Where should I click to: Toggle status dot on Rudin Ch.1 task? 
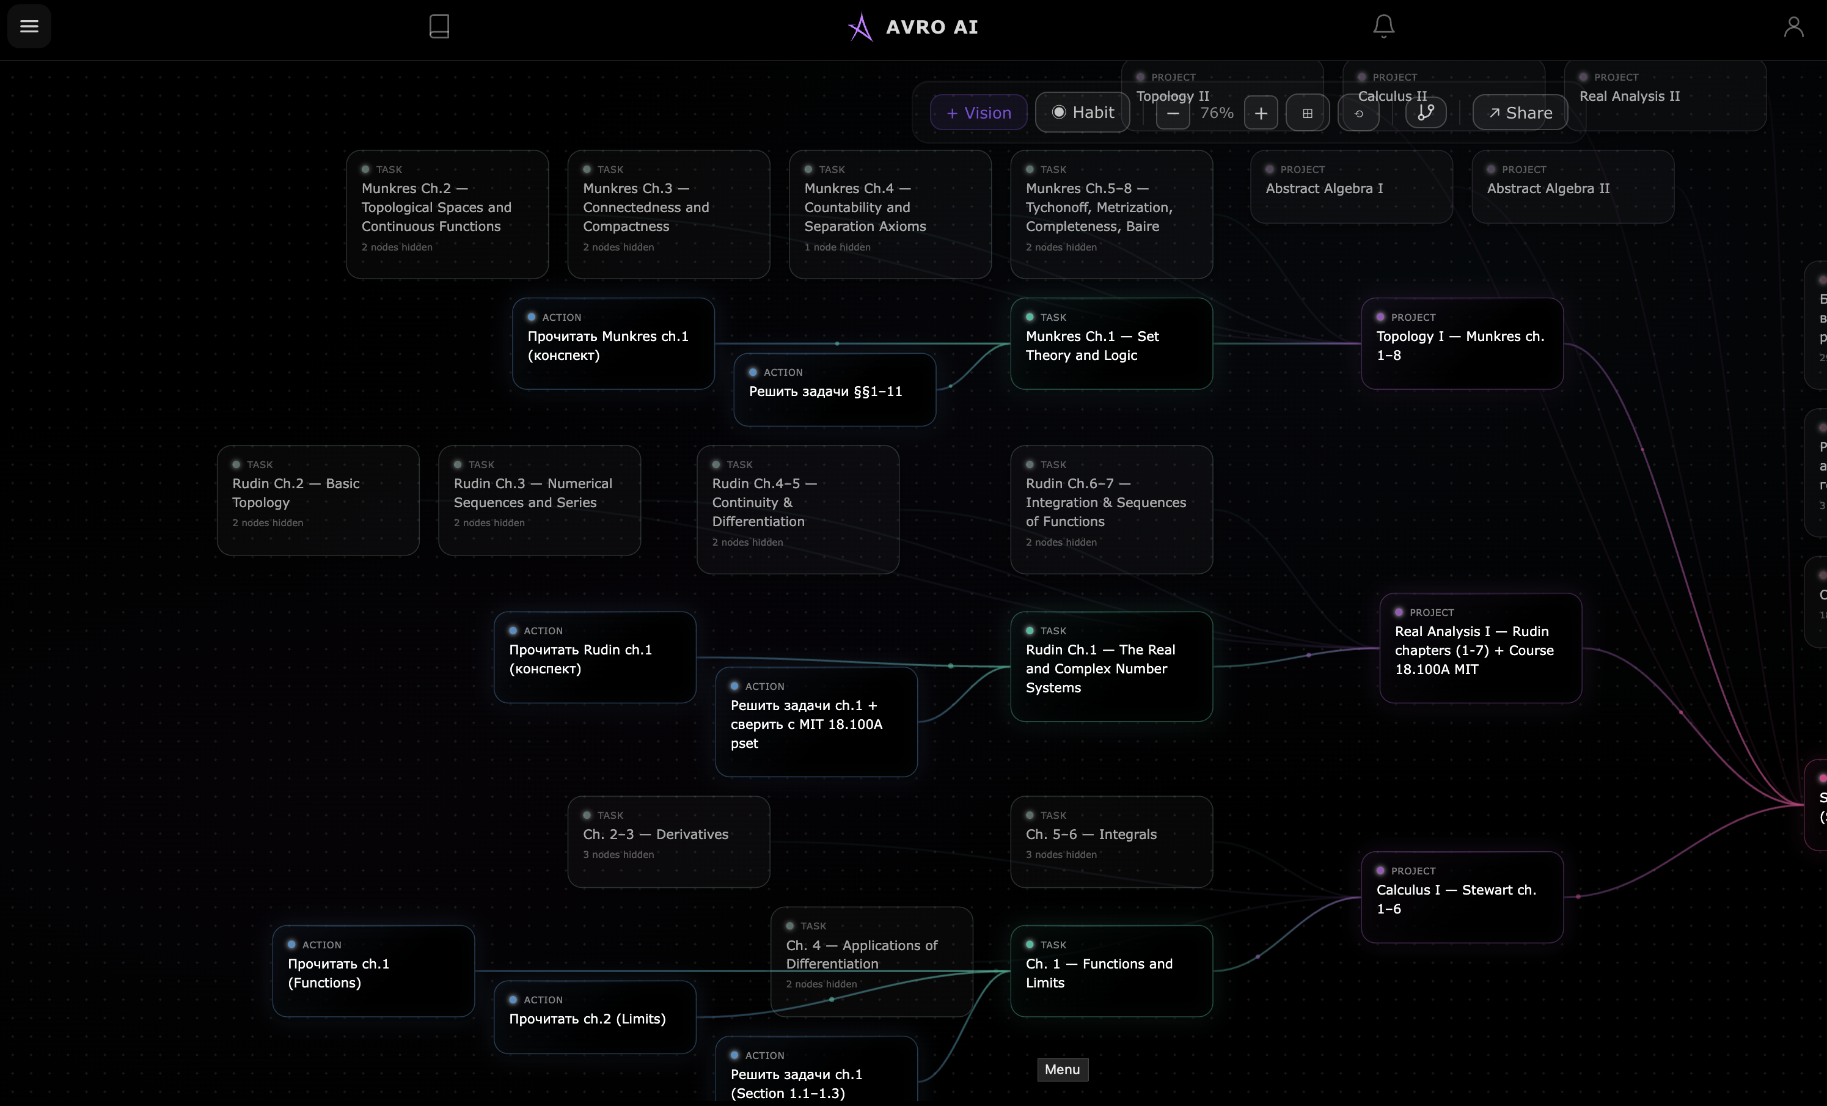pos(1030,631)
